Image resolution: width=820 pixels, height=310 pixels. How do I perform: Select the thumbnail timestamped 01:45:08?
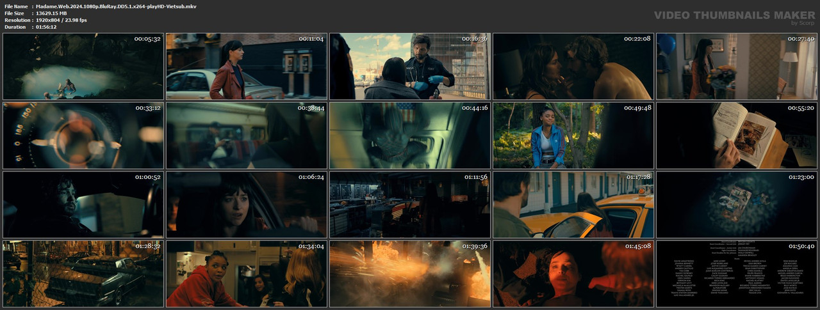pos(573,274)
